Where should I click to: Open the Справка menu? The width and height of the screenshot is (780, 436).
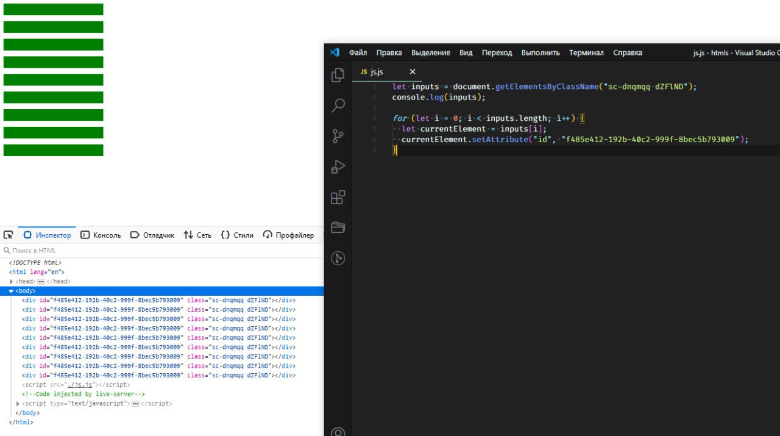[628, 52]
